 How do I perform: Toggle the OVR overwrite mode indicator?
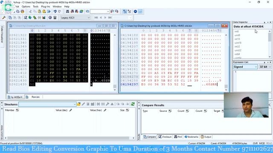tap(255, 143)
